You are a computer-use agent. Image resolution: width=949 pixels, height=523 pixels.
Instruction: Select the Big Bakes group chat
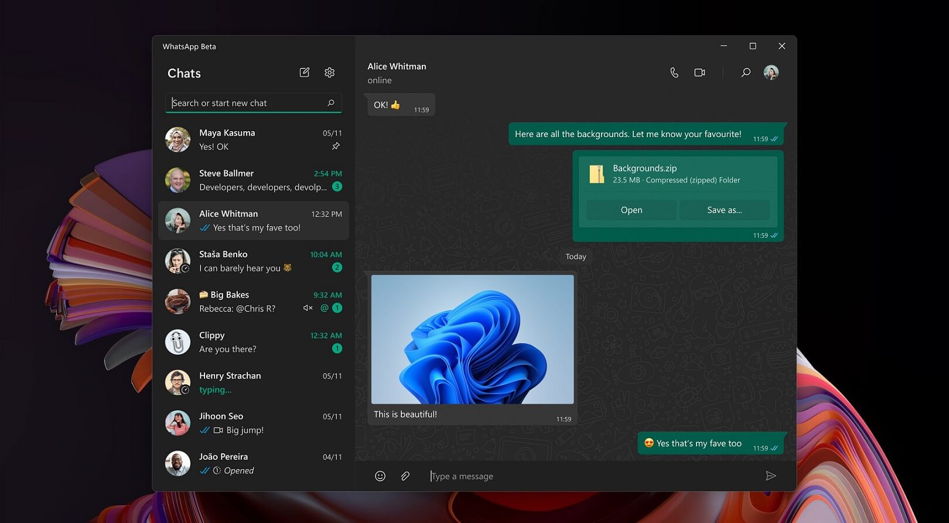pos(253,302)
